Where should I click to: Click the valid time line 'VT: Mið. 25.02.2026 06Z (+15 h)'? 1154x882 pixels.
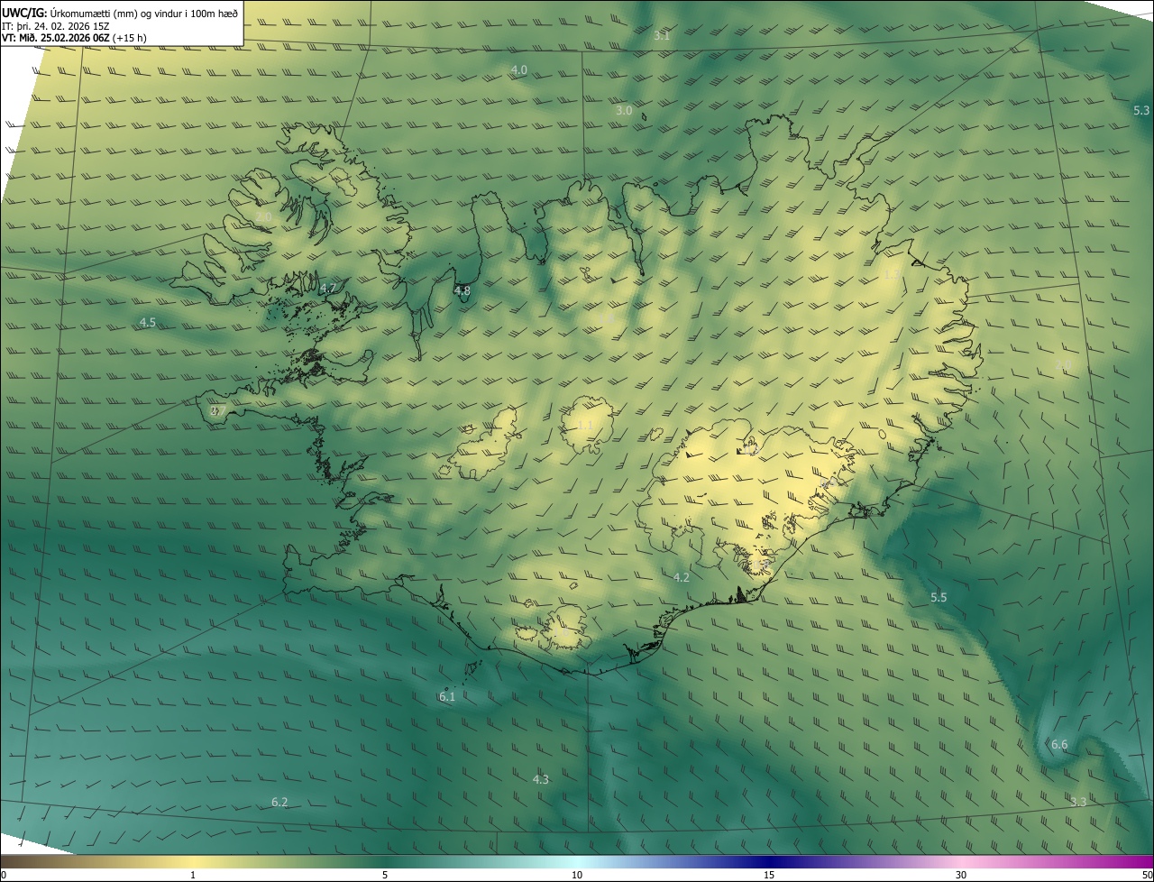point(74,38)
